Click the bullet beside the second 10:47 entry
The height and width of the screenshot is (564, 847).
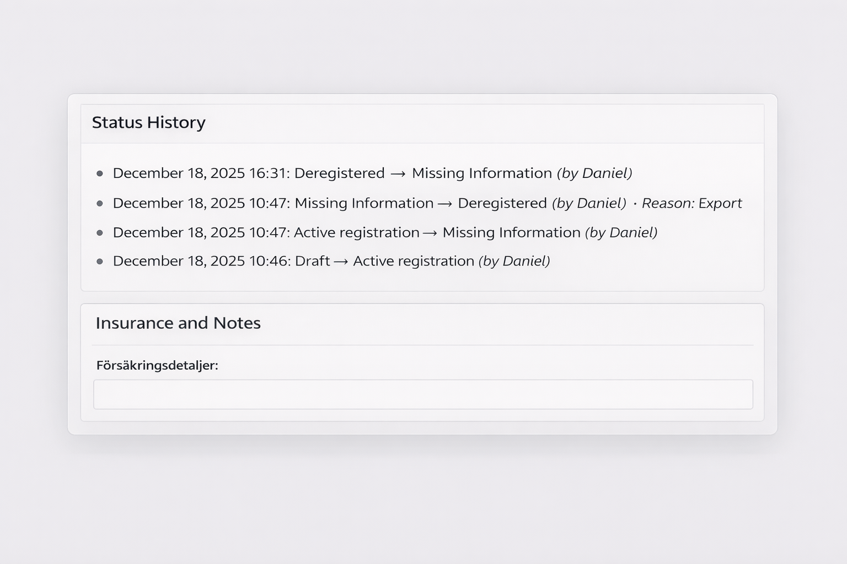click(x=101, y=233)
